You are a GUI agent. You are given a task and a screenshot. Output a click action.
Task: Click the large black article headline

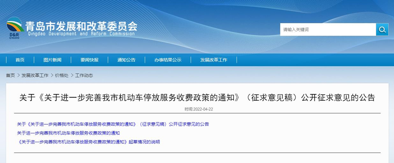pos(197,97)
